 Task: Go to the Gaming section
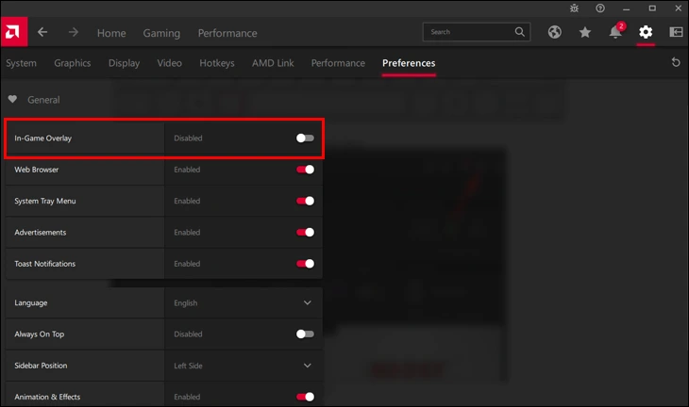161,33
